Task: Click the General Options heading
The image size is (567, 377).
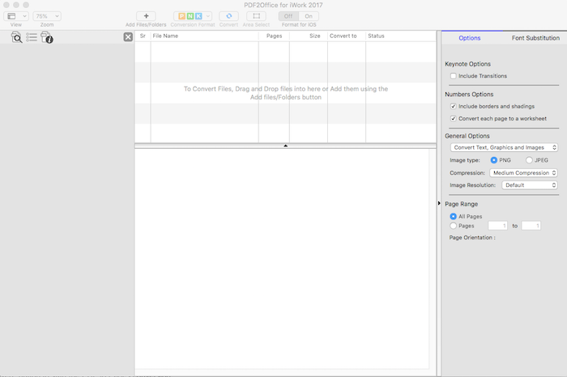Action: (467, 136)
